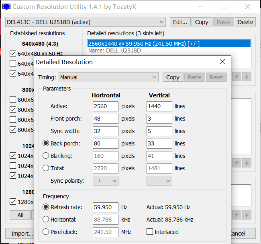Image resolution: width=261 pixels, height=244 pixels.
Task: Close the Detailed Resolution dialog
Action: [222, 62]
